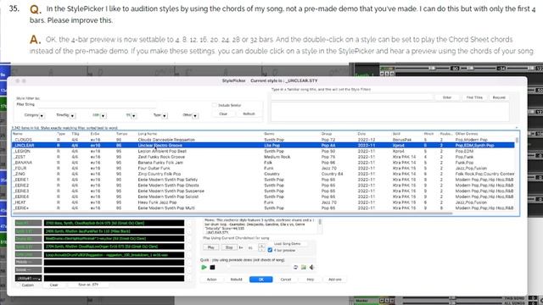Image resolution: width=543 pixels, height=305 pixels.
Task: Click the Refresh filter button
Action: coord(249,114)
